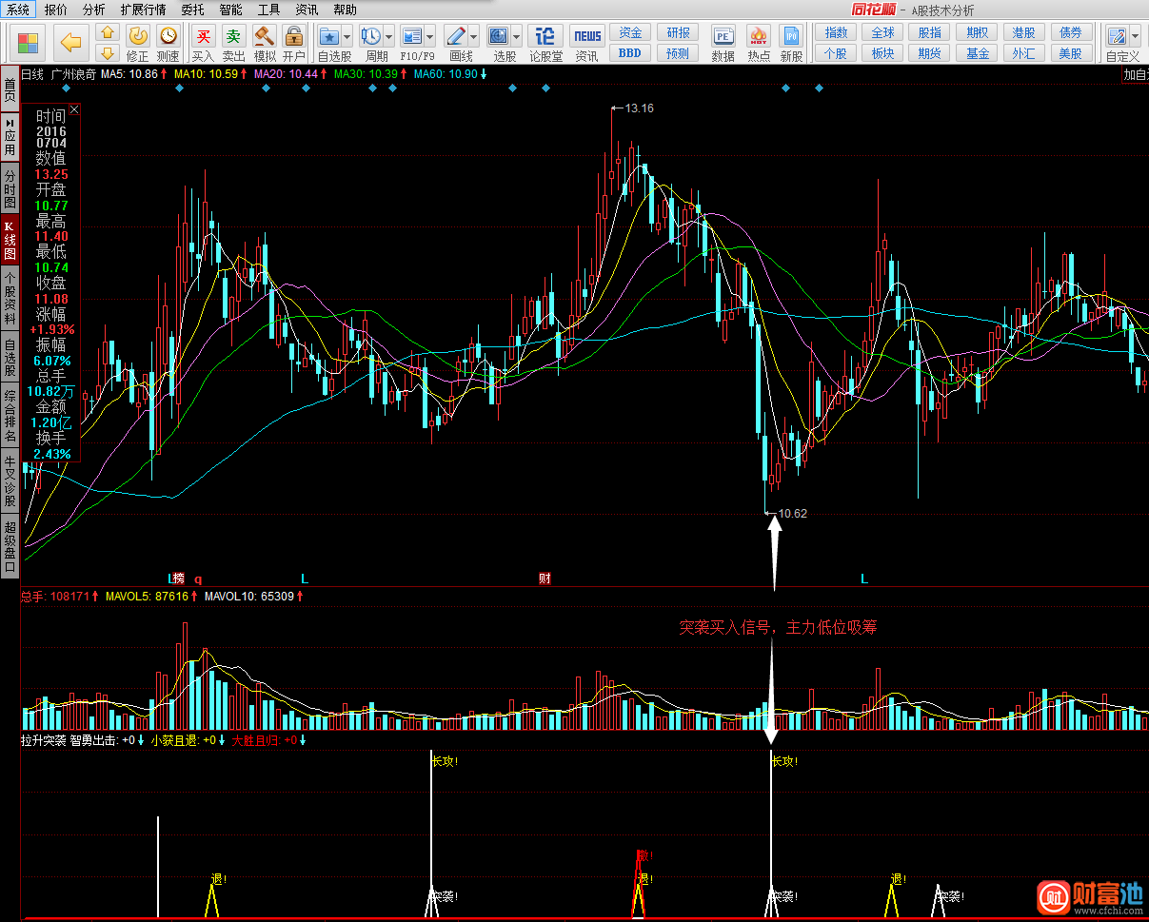
Task: Open the F10/F9 info icon
Action: 412,36
